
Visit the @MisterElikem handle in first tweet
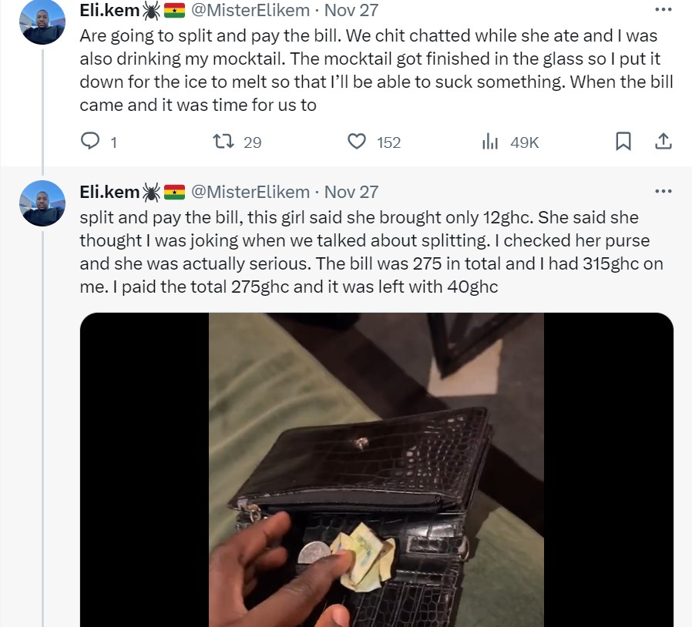[x=250, y=10]
